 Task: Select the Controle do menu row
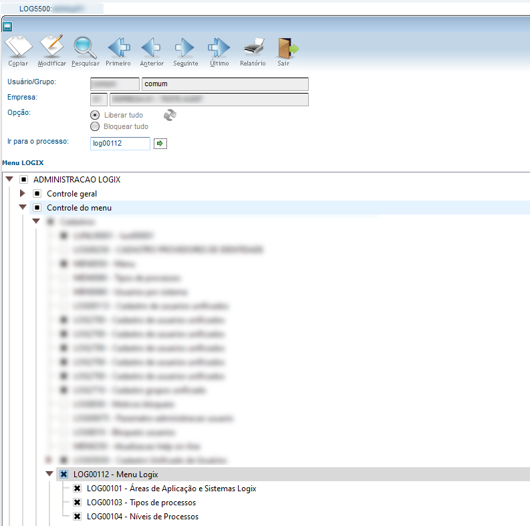tap(279, 208)
